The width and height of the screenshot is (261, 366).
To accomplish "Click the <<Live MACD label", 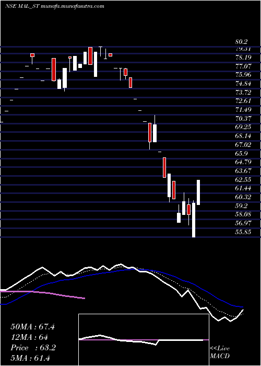I will pos(220,352).
